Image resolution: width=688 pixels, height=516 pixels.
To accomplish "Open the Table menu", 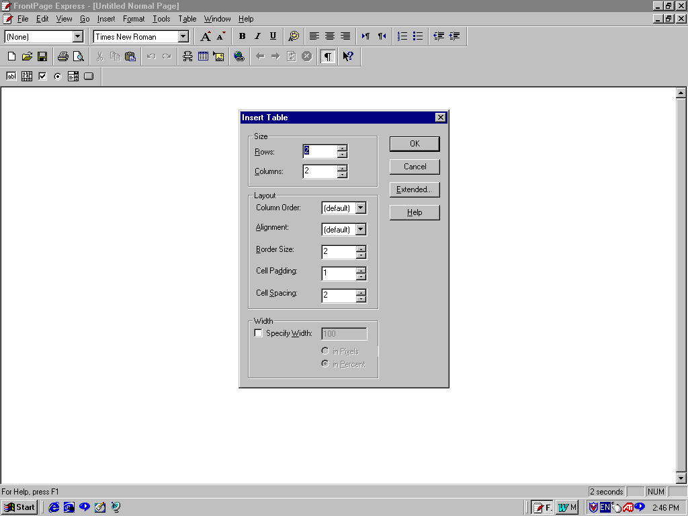I will pyautogui.click(x=187, y=19).
